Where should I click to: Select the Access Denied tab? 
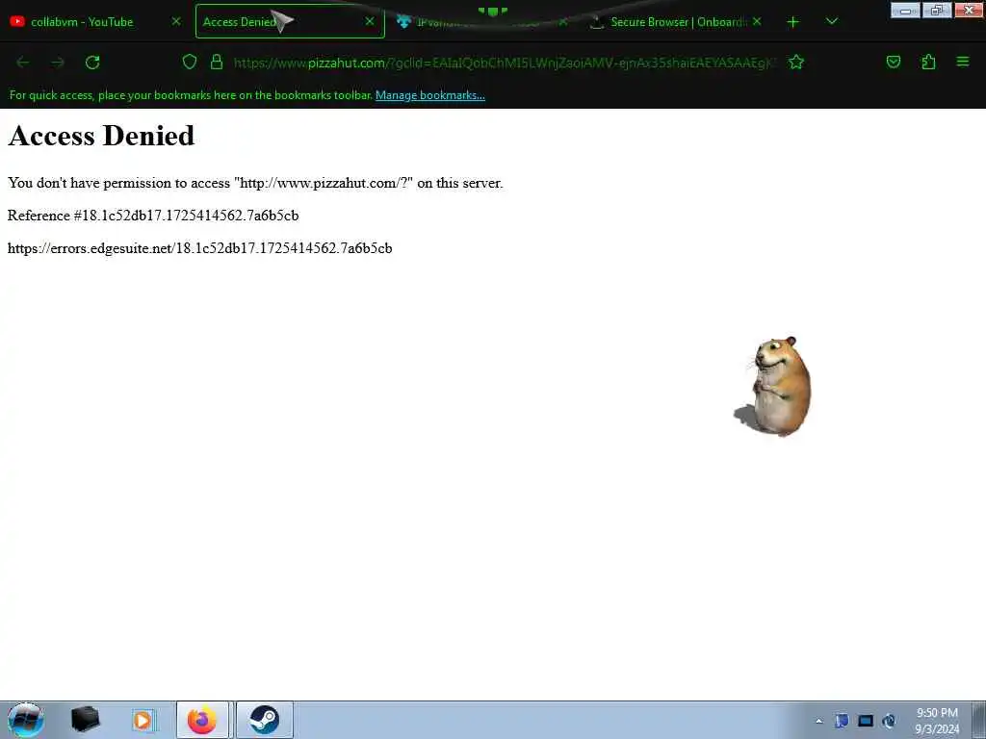(x=290, y=21)
